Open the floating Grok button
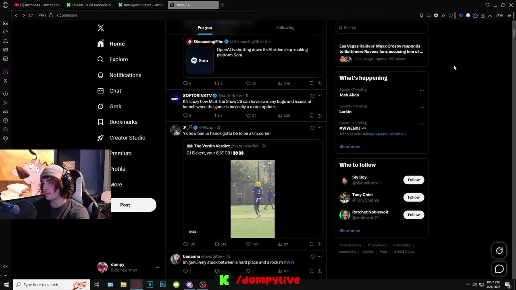516x290 pixels. 499,251
